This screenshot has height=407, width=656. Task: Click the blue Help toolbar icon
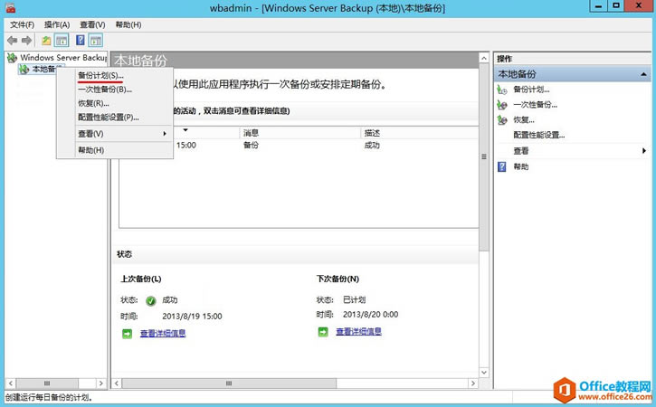[x=81, y=40]
